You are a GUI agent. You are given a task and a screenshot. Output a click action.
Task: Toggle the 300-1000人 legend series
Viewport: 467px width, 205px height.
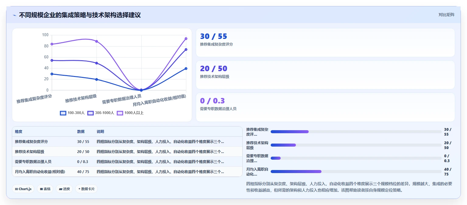(x=100, y=113)
